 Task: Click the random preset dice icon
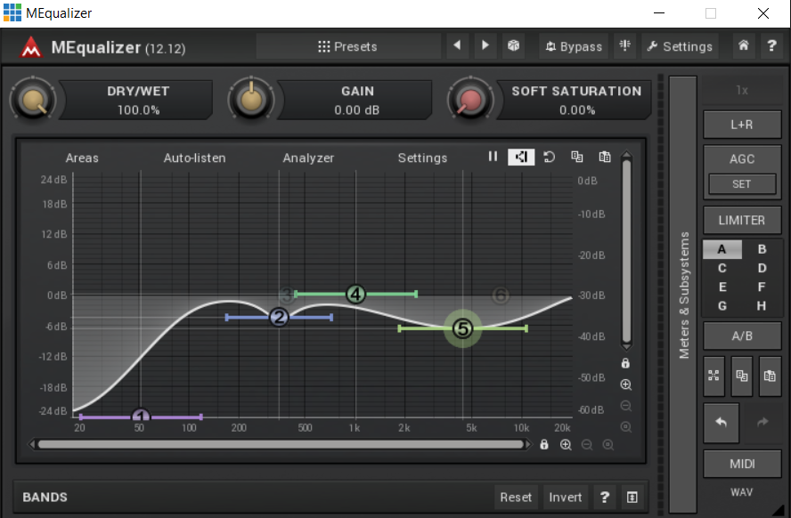click(x=514, y=46)
